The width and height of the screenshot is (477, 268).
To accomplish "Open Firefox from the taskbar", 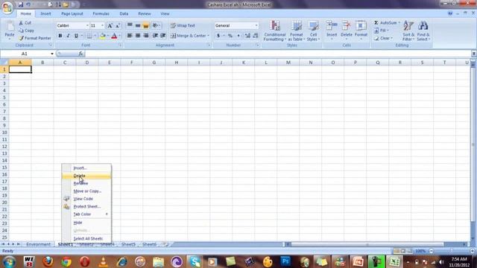I will [48, 261].
